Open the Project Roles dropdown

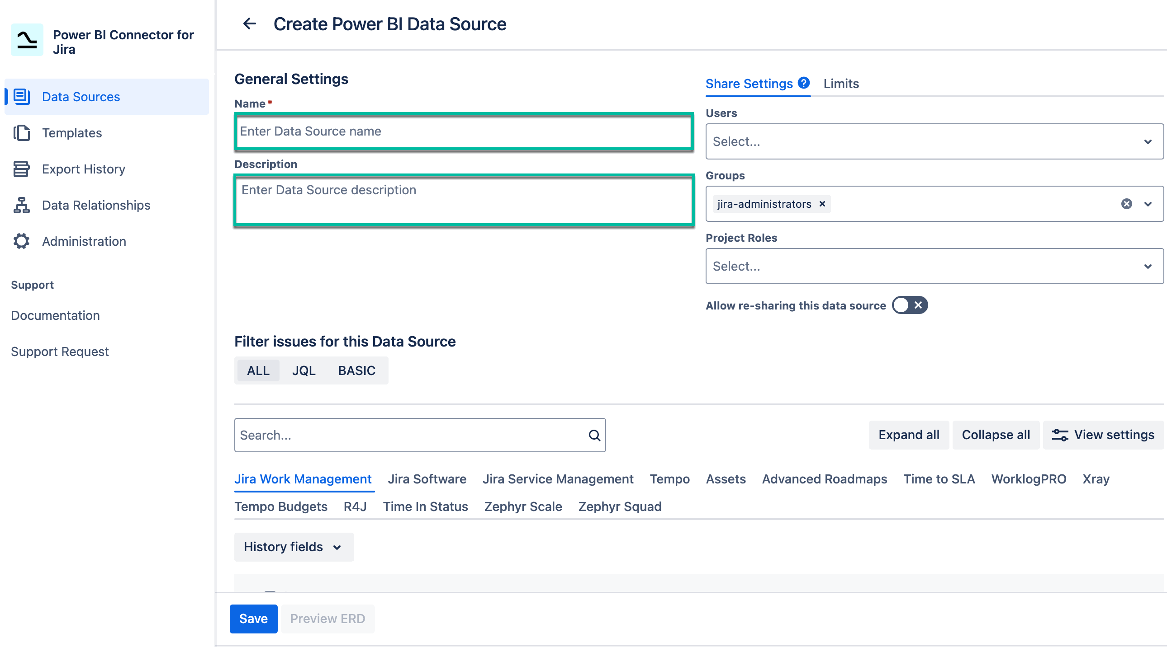pyautogui.click(x=934, y=266)
